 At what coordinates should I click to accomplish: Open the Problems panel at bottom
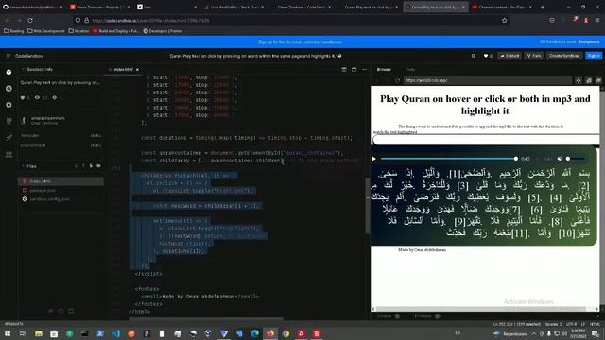click(423, 316)
